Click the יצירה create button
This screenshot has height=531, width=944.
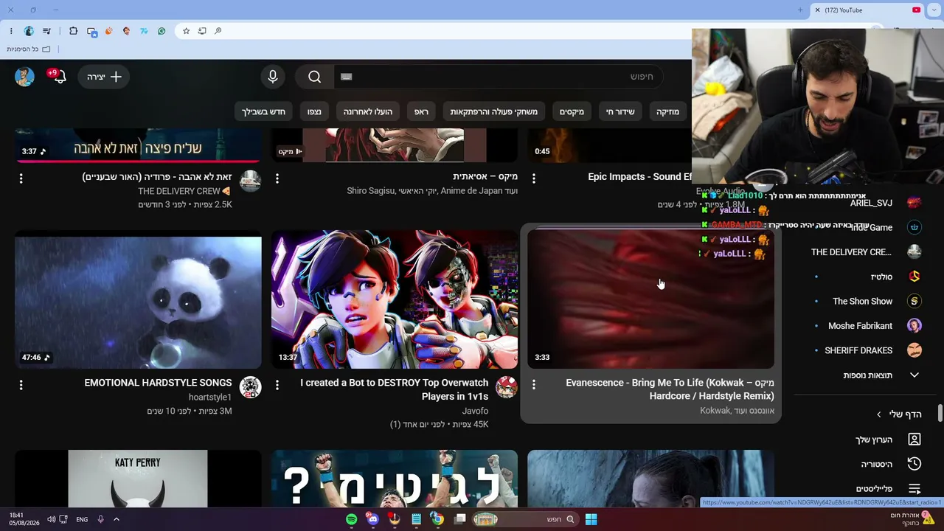click(x=104, y=77)
